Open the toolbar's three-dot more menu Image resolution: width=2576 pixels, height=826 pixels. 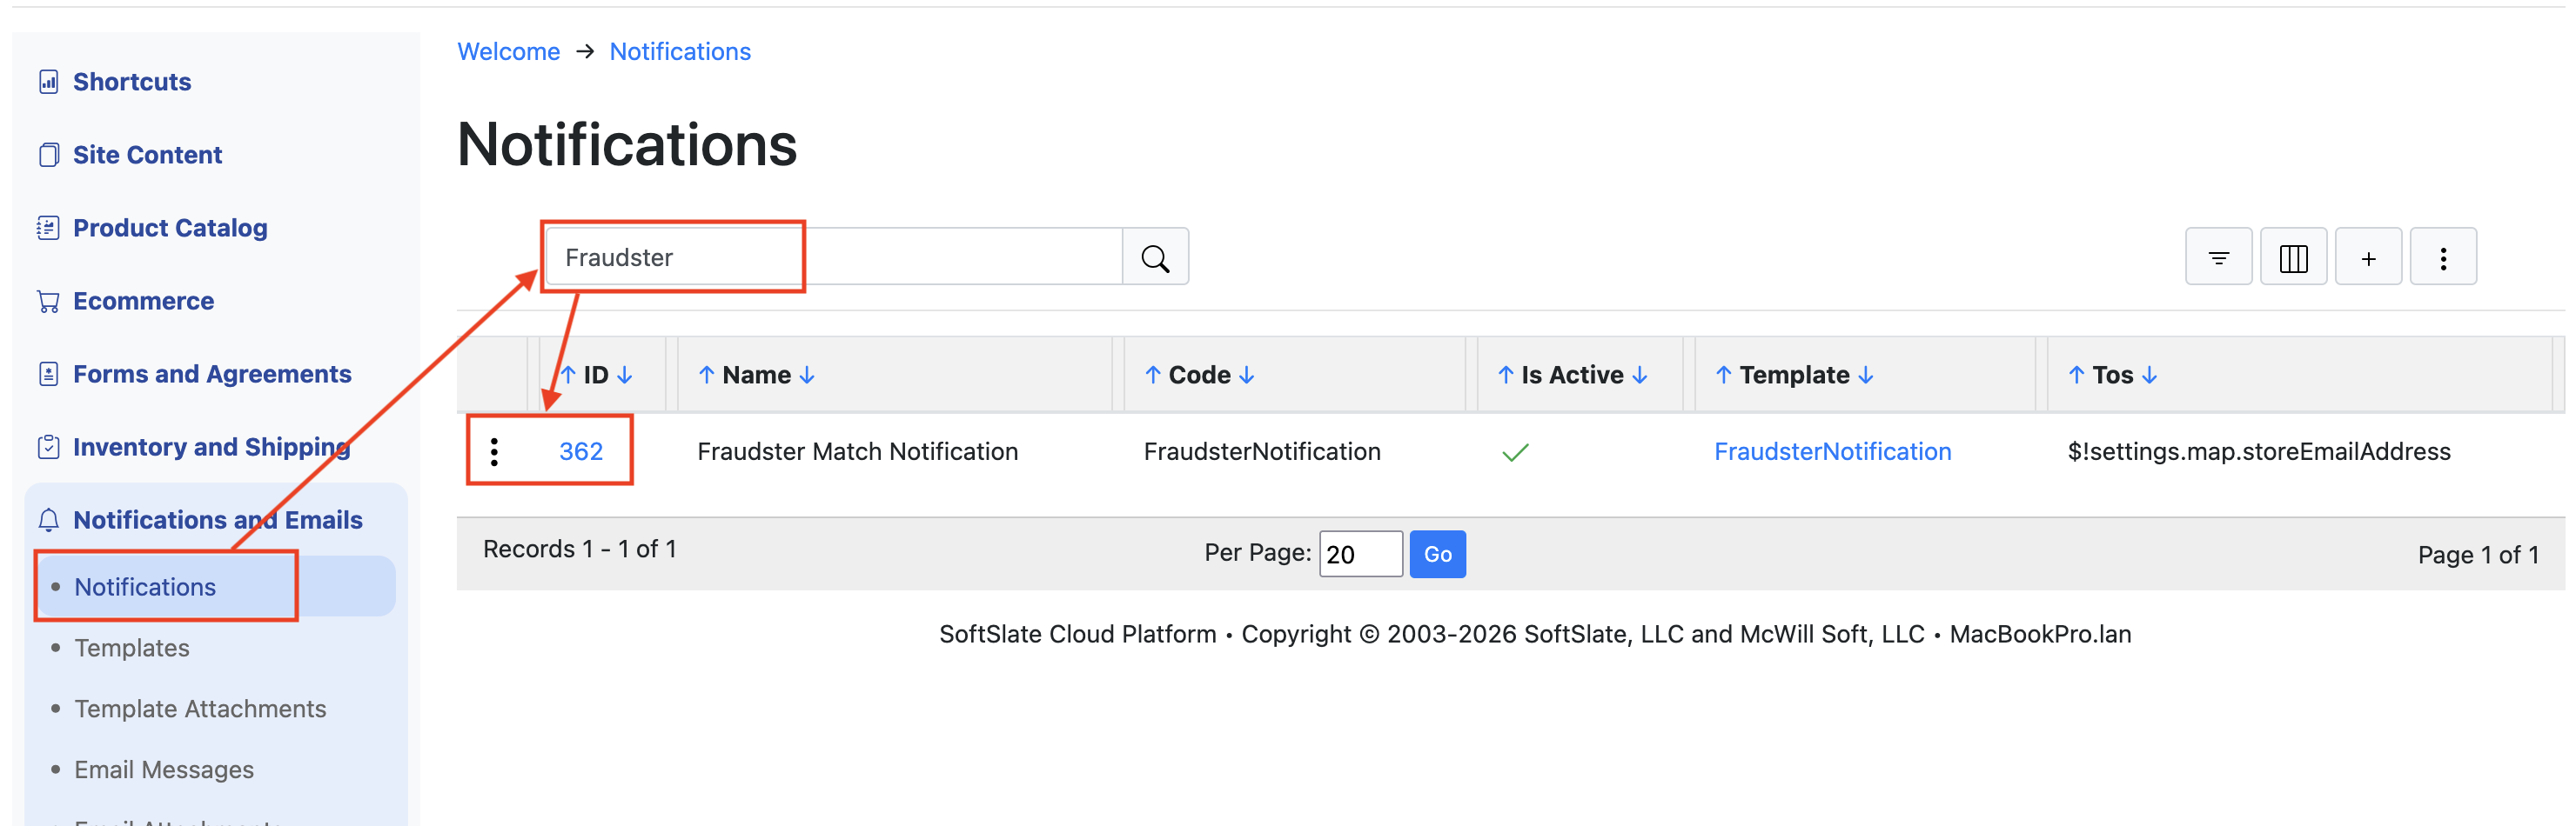[2442, 257]
